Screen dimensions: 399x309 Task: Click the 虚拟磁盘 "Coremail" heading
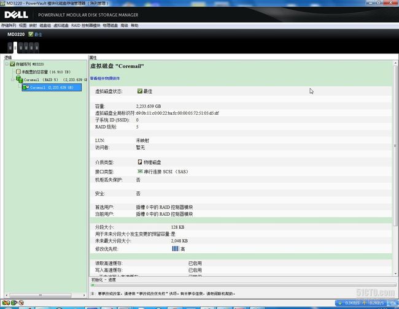(x=117, y=66)
